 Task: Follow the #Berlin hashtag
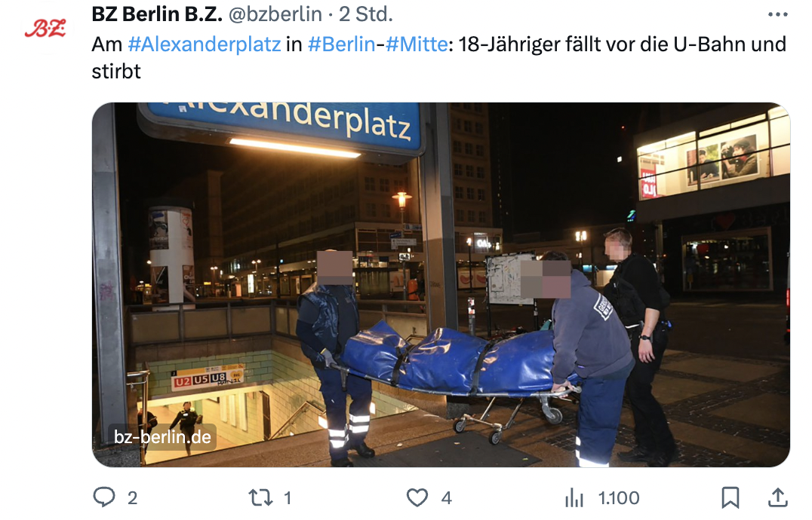(341, 44)
